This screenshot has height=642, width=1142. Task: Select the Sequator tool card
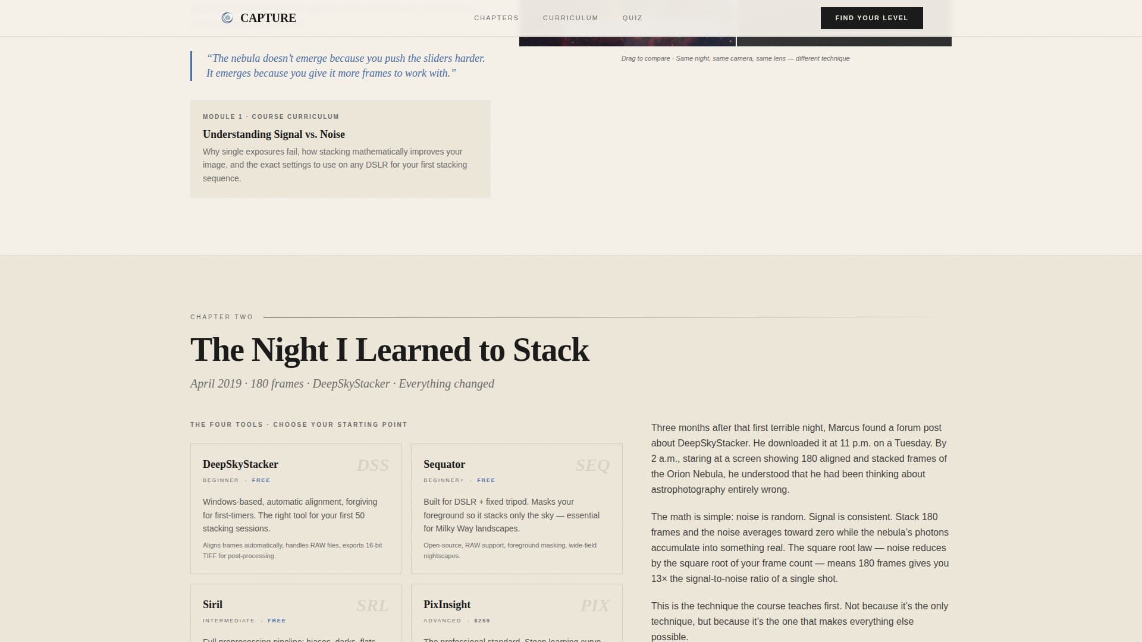[516, 509]
